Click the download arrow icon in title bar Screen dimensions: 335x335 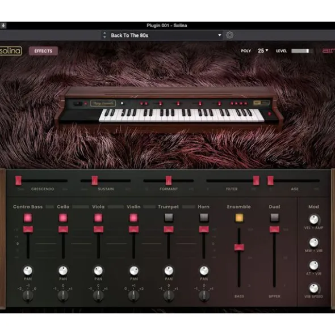pos(3,26)
